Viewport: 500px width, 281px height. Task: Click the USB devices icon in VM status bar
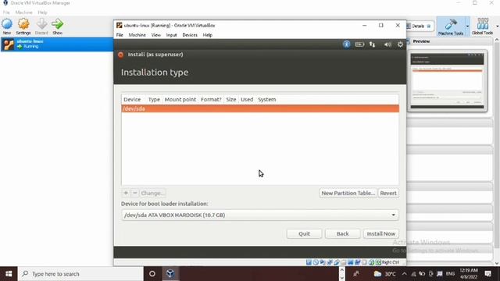pos(337,262)
